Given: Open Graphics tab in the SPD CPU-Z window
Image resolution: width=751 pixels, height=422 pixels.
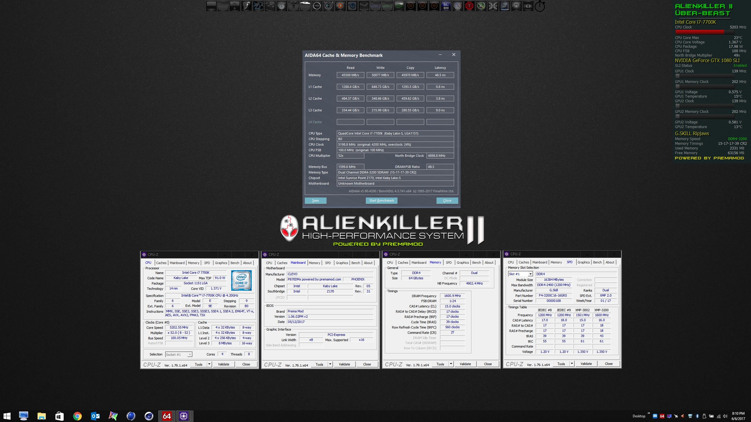Looking at the screenshot, I should tap(583, 262).
